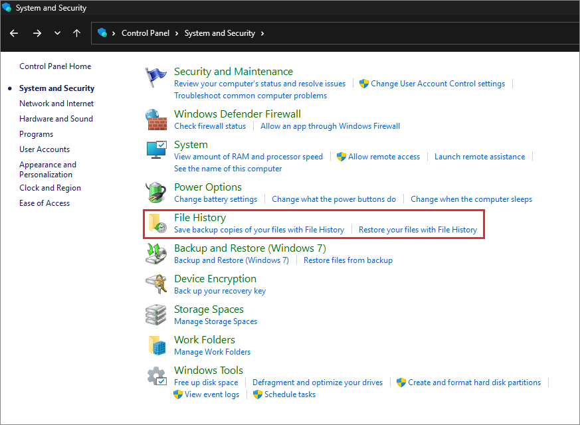This screenshot has width=580, height=425.
Task: Open the System heading link
Action: pos(191,145)
